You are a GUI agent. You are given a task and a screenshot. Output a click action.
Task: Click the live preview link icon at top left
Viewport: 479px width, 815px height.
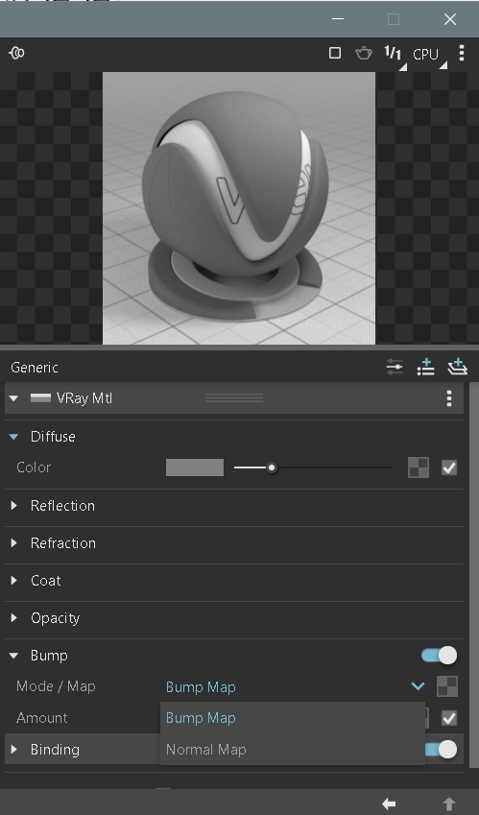click(16, 53)
